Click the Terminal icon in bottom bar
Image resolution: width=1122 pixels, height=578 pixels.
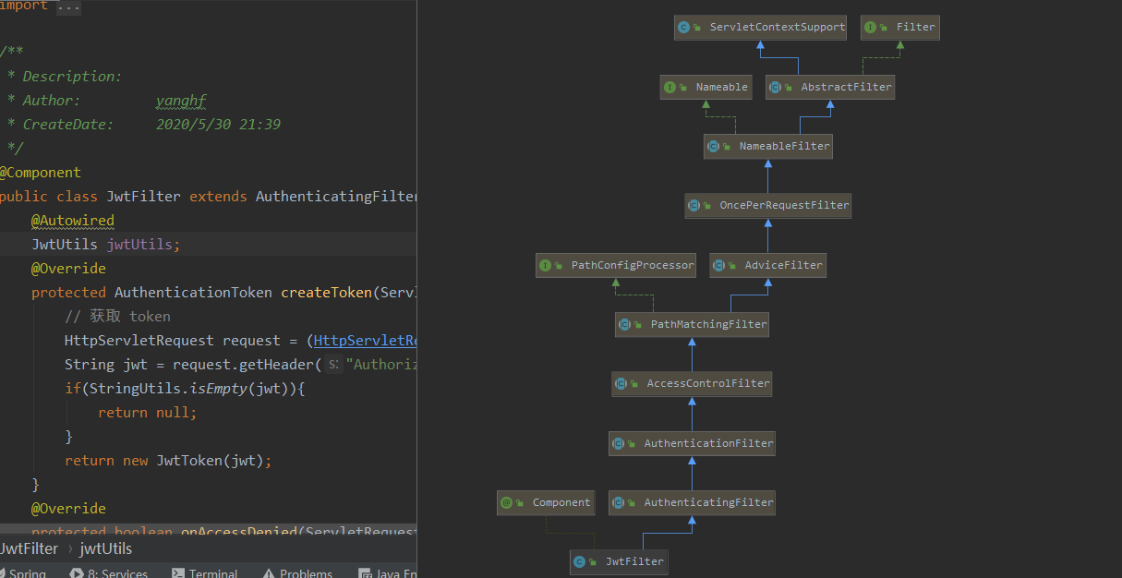click(178, 573)
